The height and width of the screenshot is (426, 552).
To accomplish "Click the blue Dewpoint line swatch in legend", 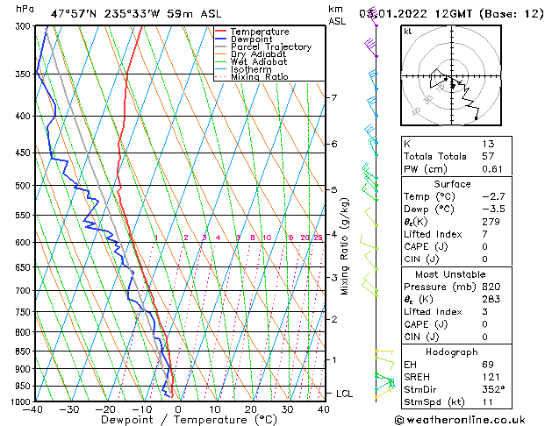I will click(x=221, y=39).
